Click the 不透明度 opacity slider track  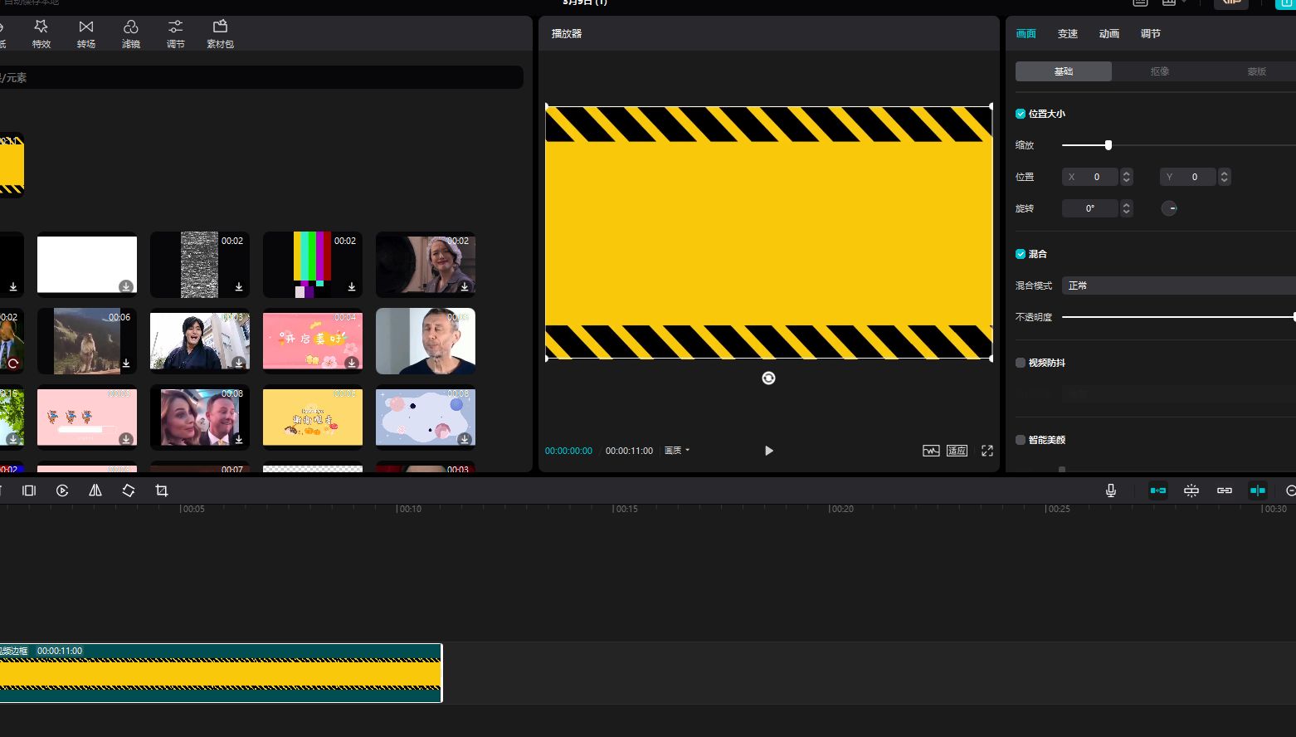click(x=1178, y=317)
